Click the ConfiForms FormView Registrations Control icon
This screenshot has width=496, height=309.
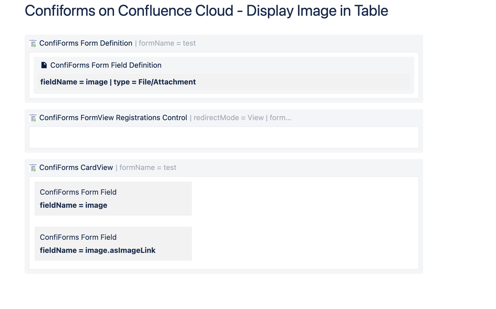point(33,118)
